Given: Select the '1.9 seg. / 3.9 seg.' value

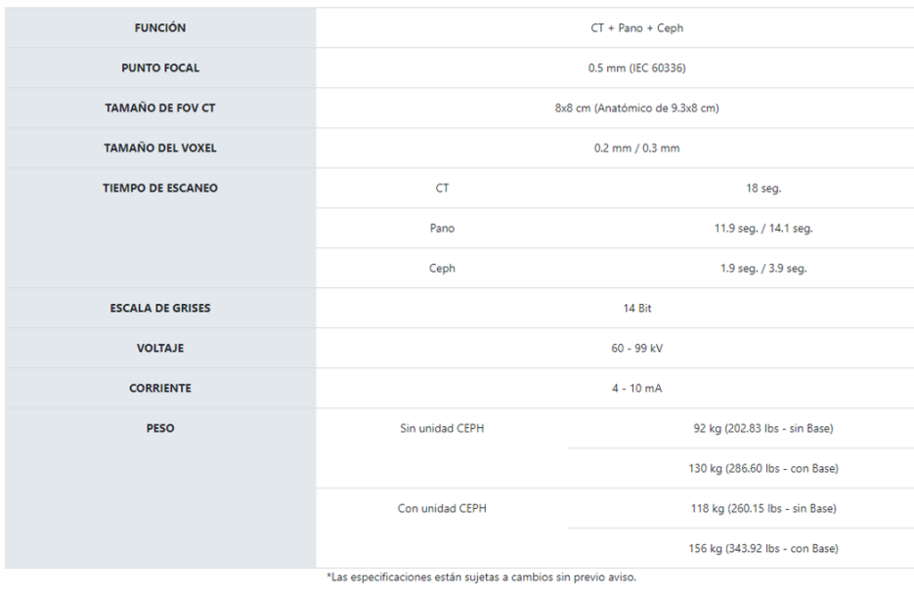Looking at the screenshot, I should (x=764, y=269).
